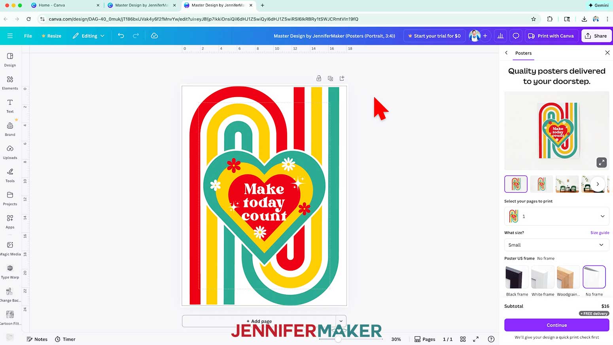Expand Add page options chevron

pyautogui.click(x=341, y=321)
